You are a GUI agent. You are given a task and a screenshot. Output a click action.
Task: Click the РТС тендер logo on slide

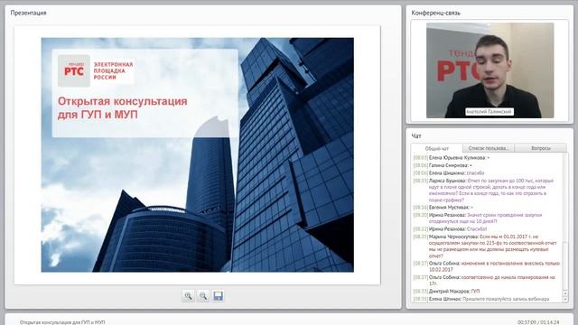(74, 70)
